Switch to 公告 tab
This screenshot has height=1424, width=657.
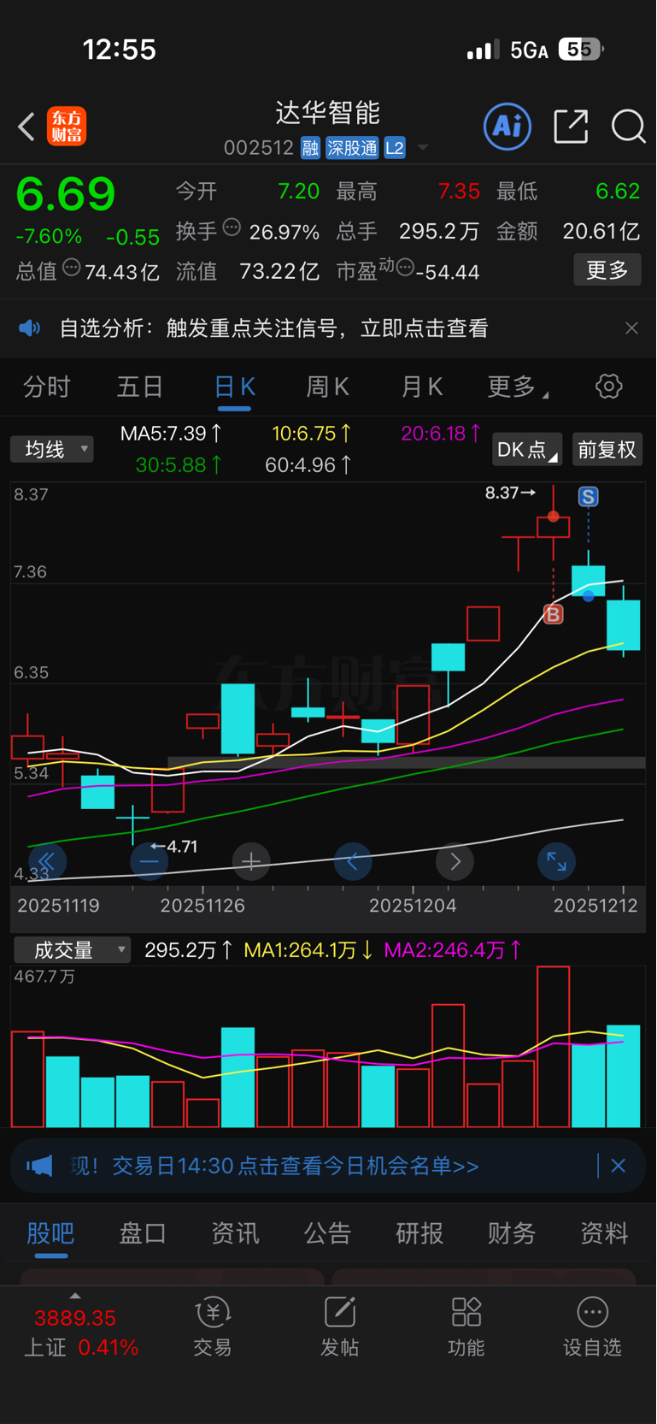327,1233
